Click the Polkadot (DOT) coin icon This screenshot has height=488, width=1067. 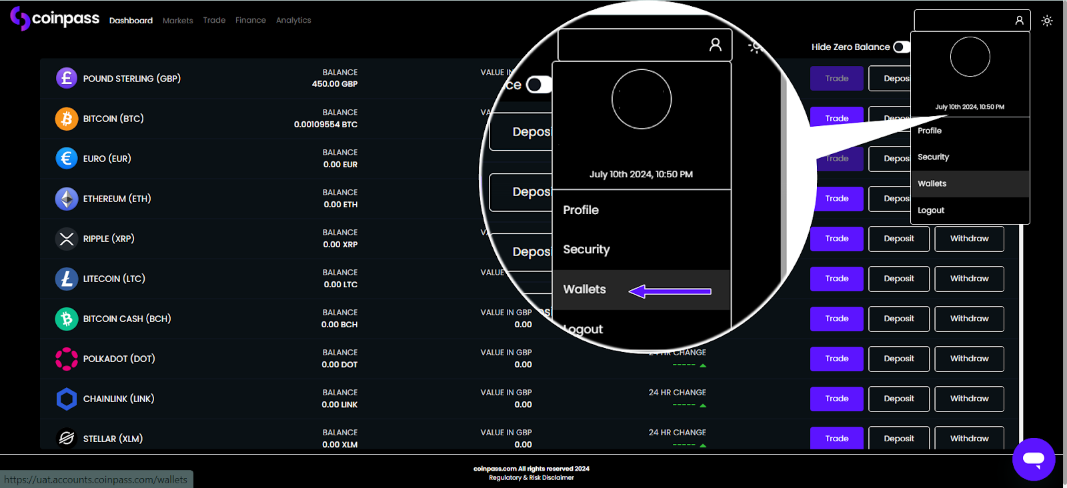point(66,359)
